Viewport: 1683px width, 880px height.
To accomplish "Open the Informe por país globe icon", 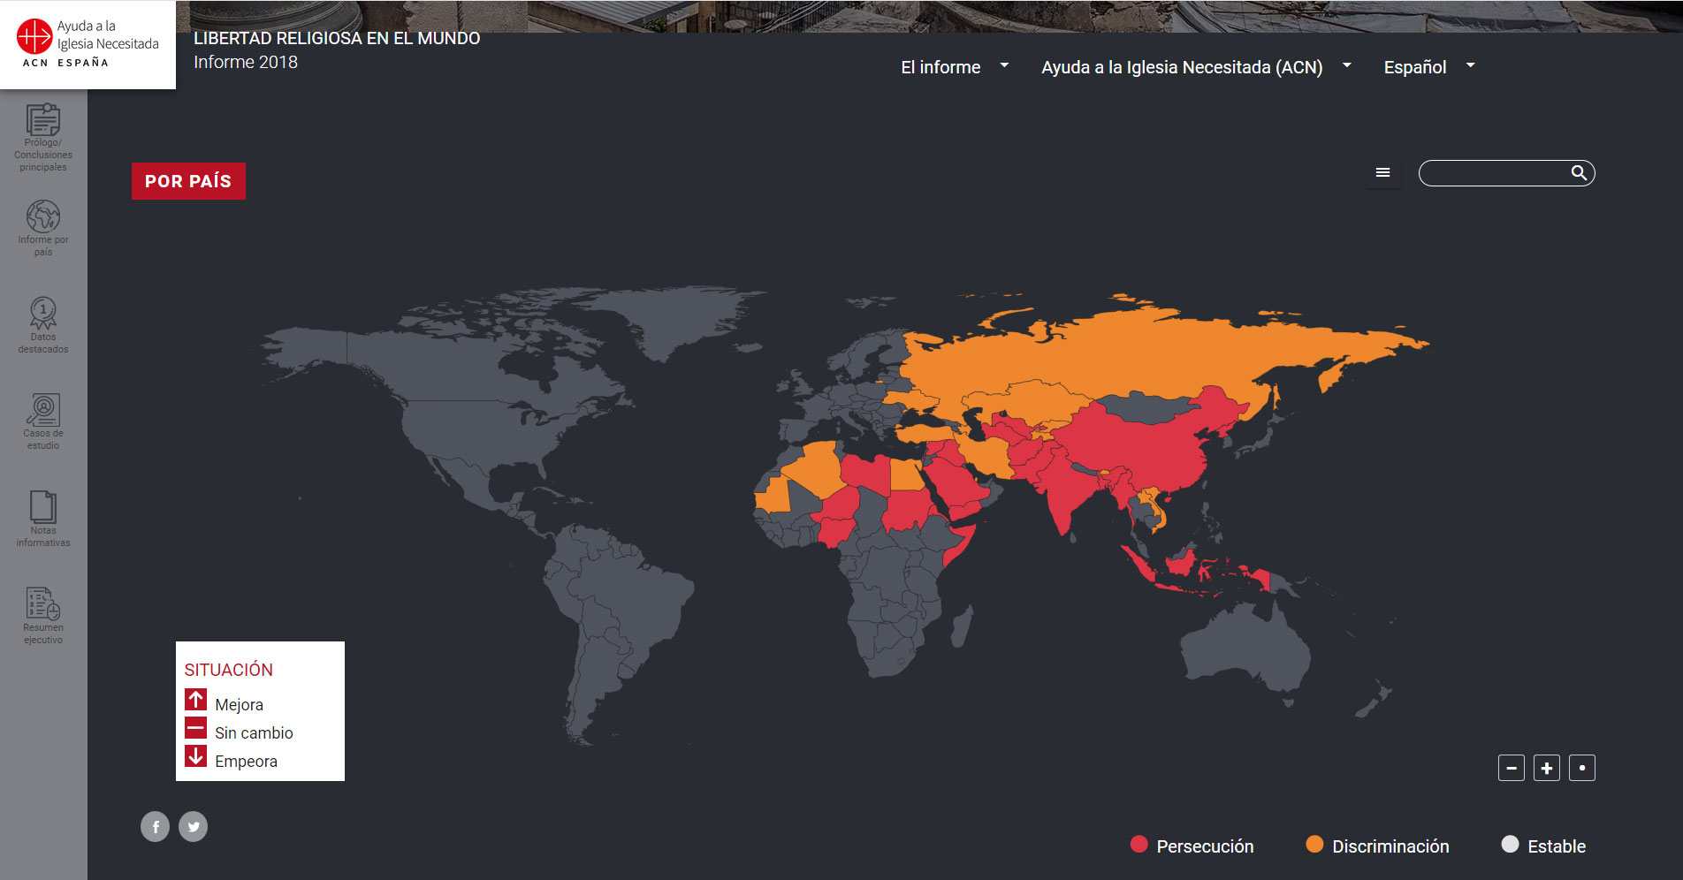I will pos(43,217).
